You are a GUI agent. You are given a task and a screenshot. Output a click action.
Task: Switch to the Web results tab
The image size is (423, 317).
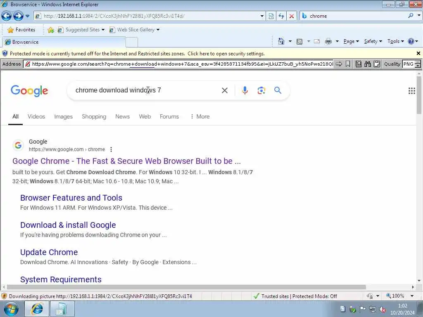pyautogui.click(x=145, y=116)
